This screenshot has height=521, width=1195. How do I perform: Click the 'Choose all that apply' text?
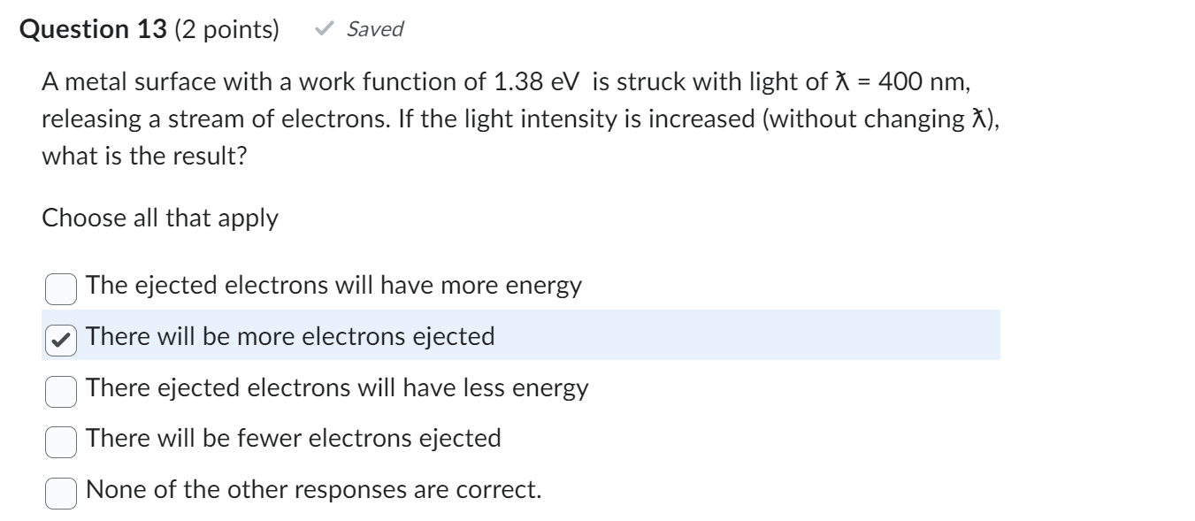pyautogui.click(x=160, y=218)
